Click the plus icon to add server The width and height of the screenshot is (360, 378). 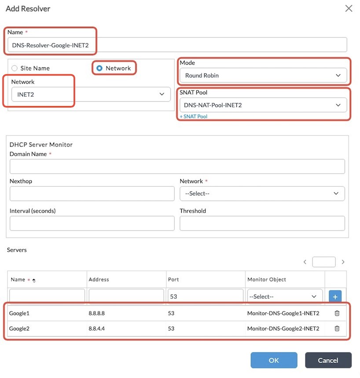[335, 297]
